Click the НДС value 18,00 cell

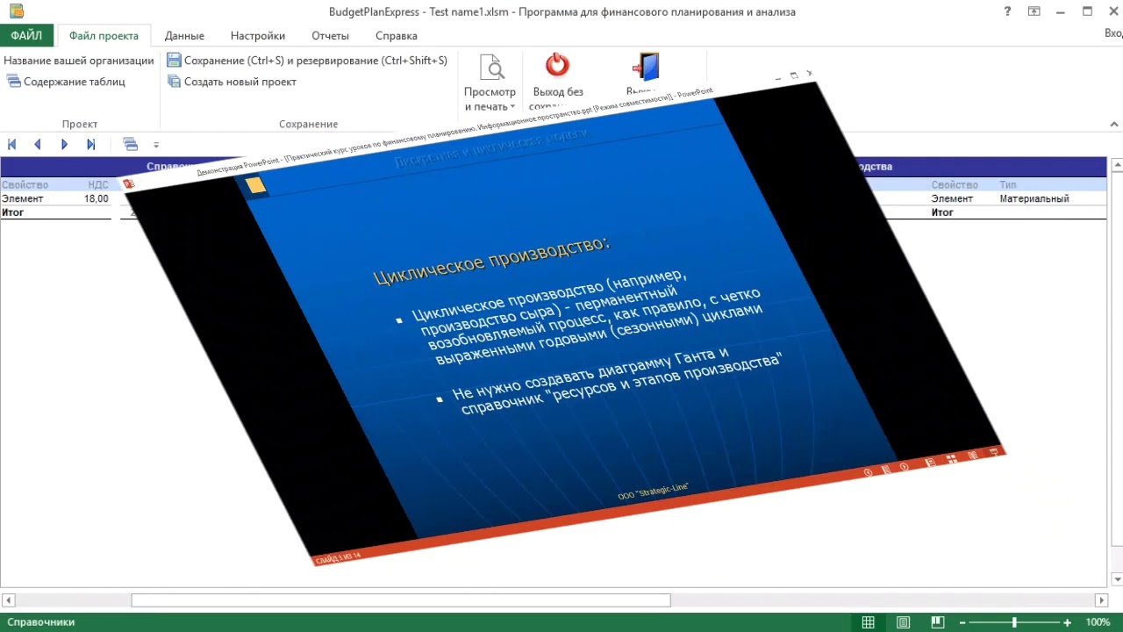click(x=97, y=199)
